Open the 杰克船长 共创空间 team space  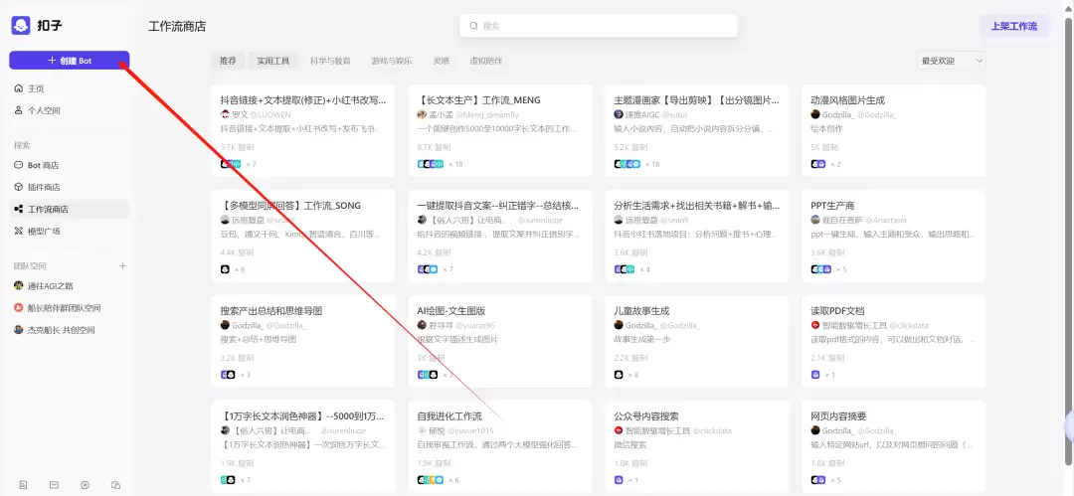[70, 330]
